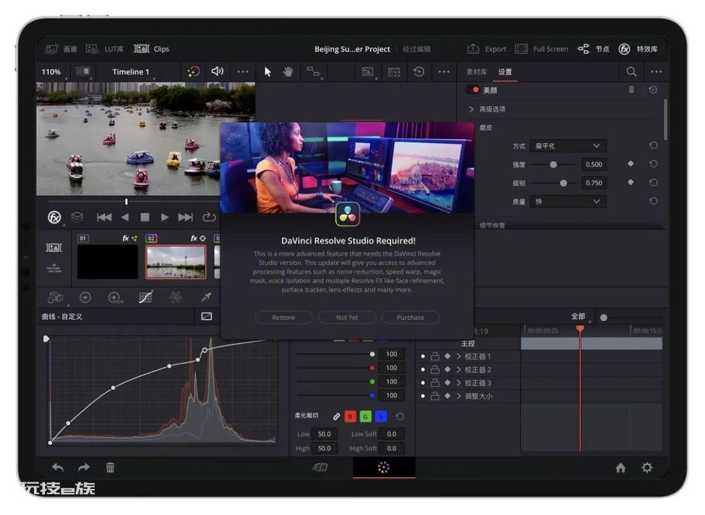The image size is (705, 515).
Task: Expand the 校正器 2 row
Action: point(459,369)
